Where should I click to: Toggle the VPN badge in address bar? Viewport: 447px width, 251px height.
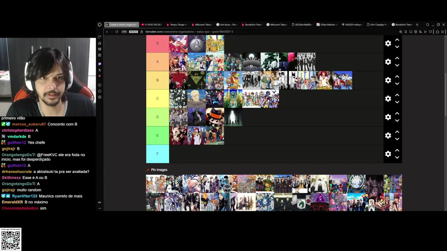tap(124, 32)
